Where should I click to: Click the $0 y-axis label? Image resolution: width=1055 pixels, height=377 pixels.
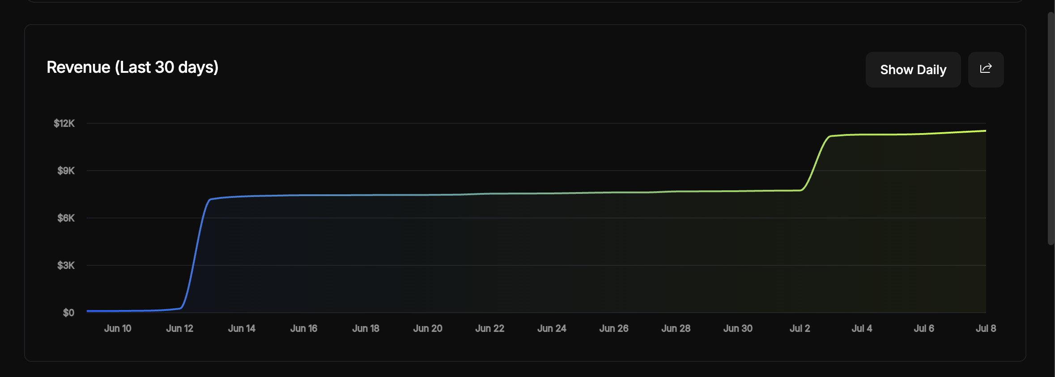point(68,313)
